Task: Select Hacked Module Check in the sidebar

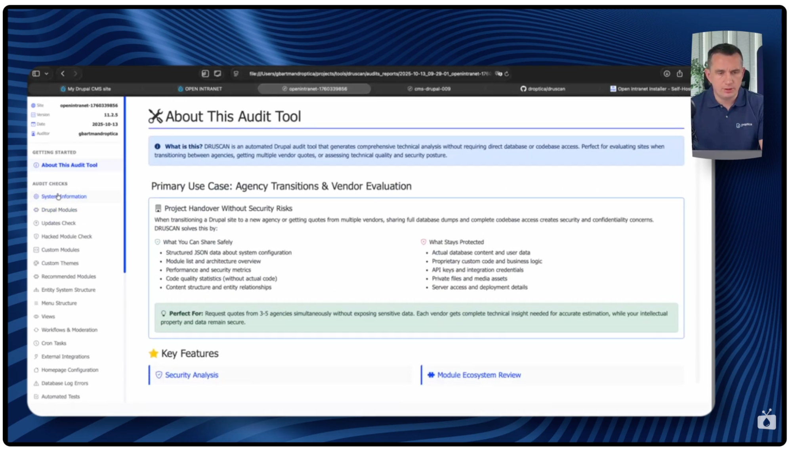Action: pos(67,236)
